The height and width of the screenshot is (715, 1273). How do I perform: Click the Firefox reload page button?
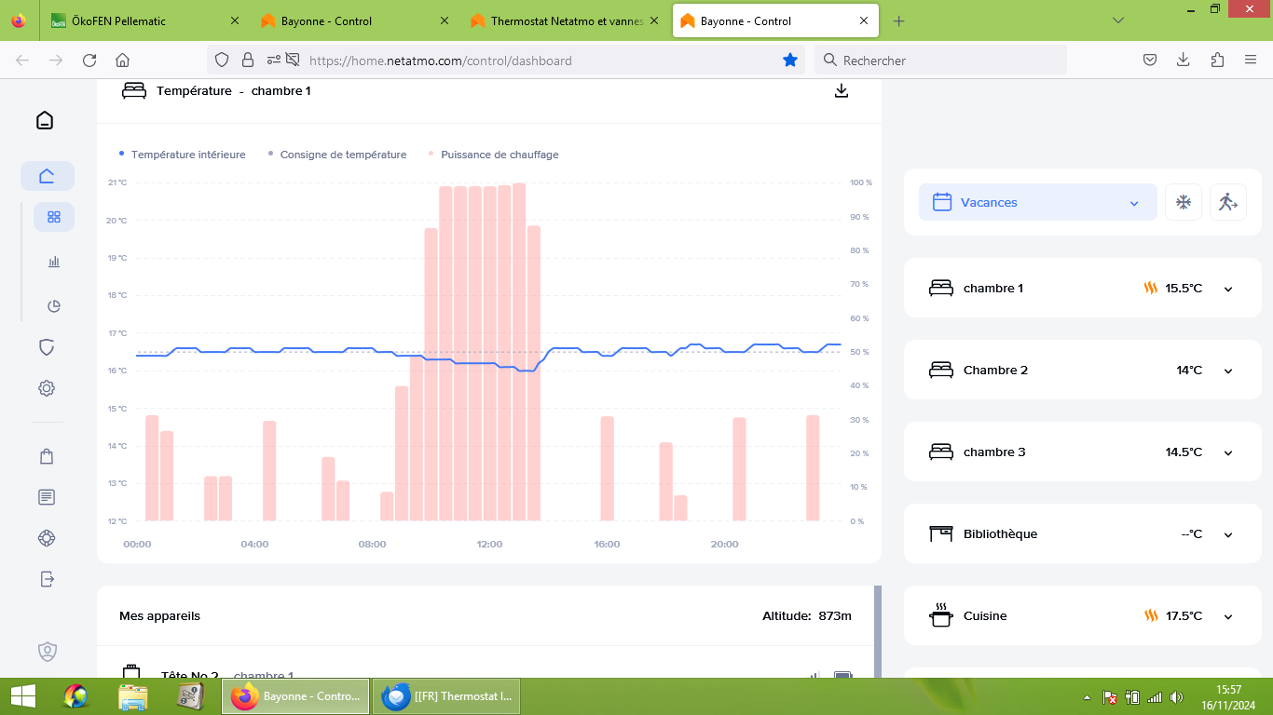click(x=89, y=61)
